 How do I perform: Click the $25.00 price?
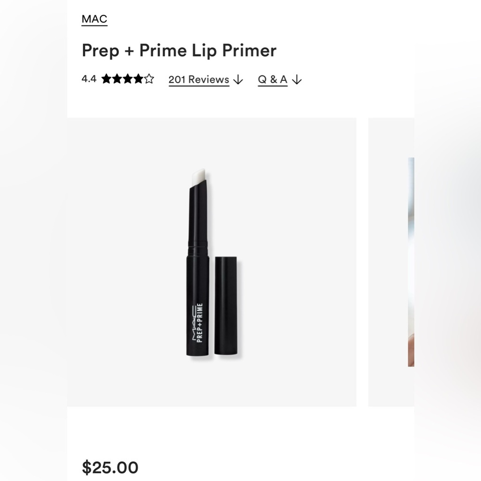[x=110, y=468]
